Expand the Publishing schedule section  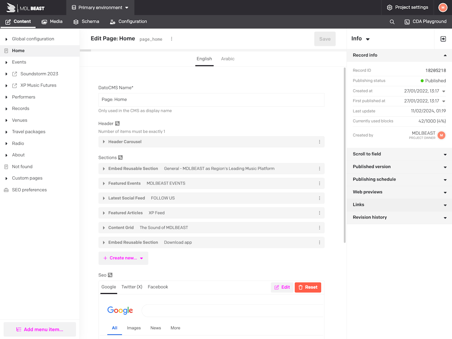399,179
